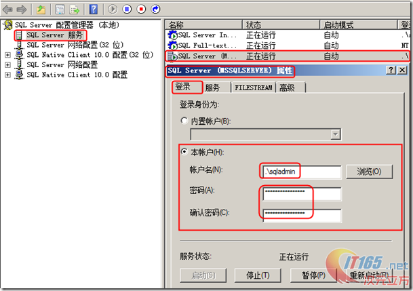Open the built-in account dropdown
Viewport: 413px width, 291px height.
pos(335,134)
